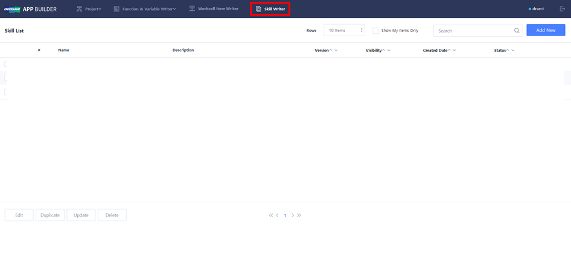Sort the Version column descending

point(336,51)
